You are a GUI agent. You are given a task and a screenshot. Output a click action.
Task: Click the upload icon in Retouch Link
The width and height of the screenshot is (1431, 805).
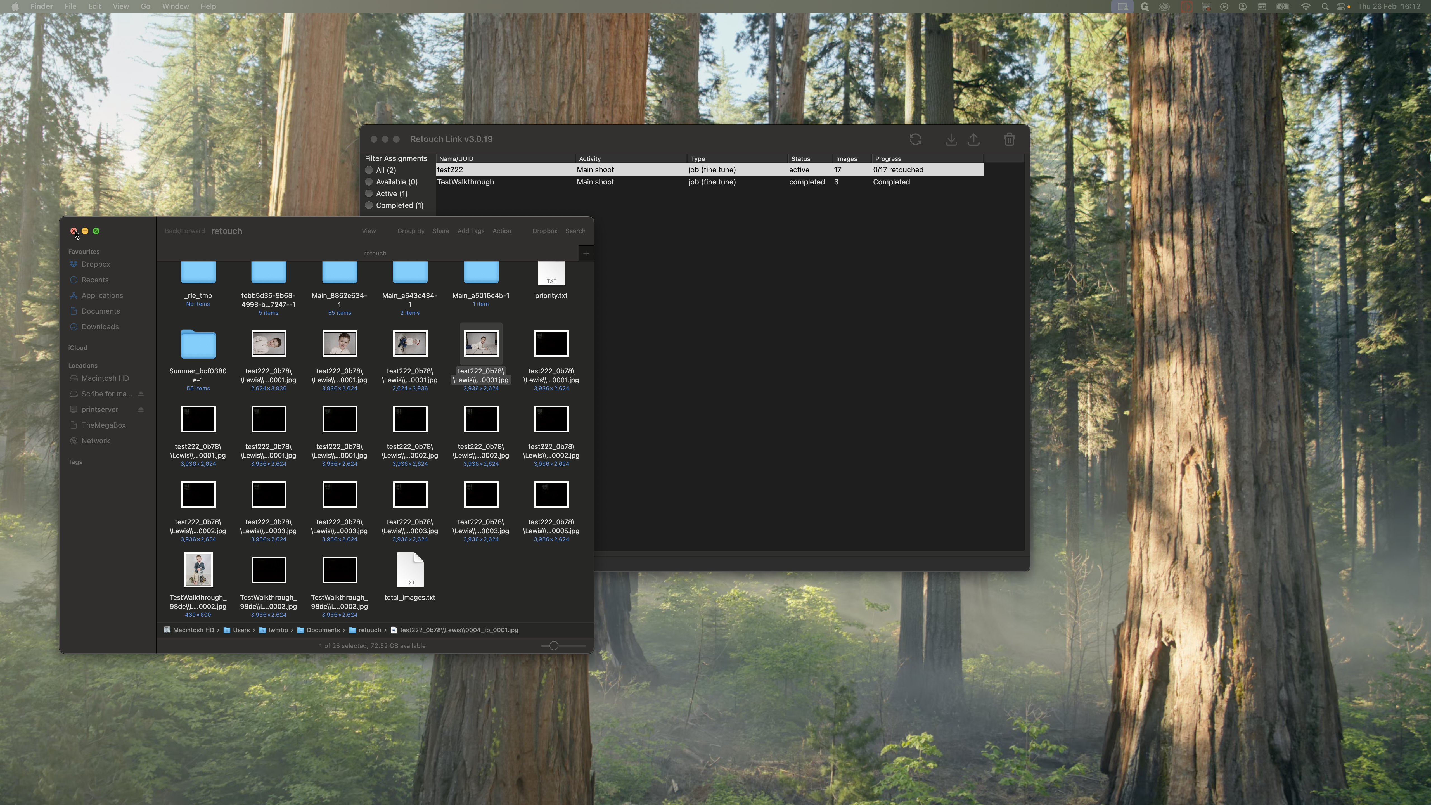pyautogui.click(x=974, y=139)
